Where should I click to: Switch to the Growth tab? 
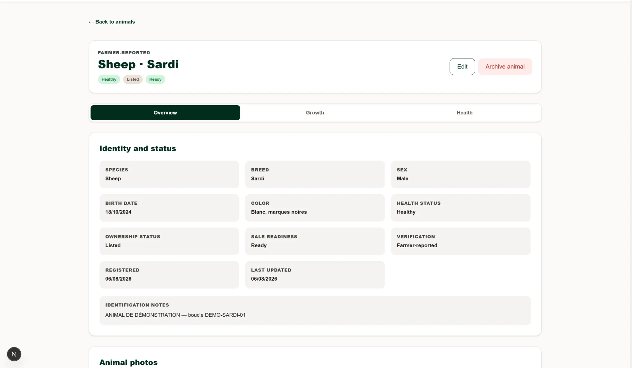[315, 113]
